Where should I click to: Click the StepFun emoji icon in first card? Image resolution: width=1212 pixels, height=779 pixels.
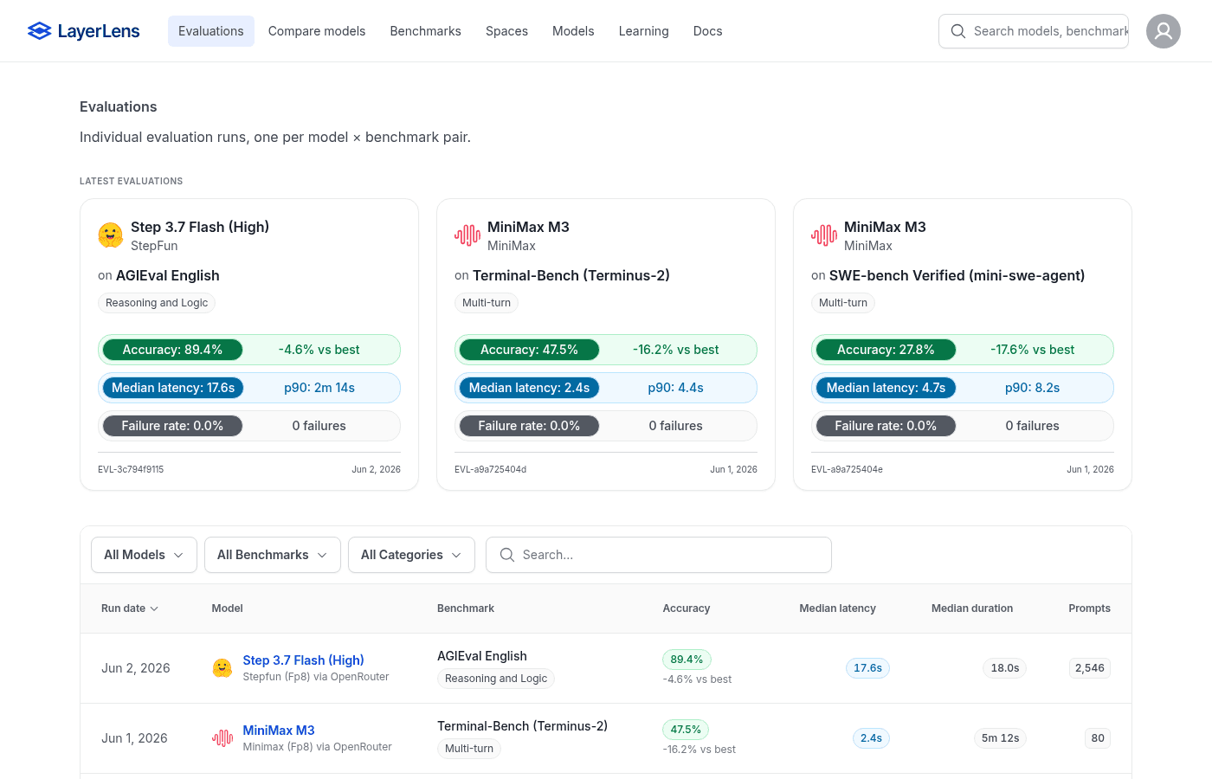[x=111, y=235]
